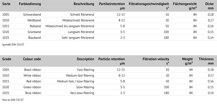217x105 pixels.
Task: Click the Flächengewicht column header
Action: [x=185, y=6]
